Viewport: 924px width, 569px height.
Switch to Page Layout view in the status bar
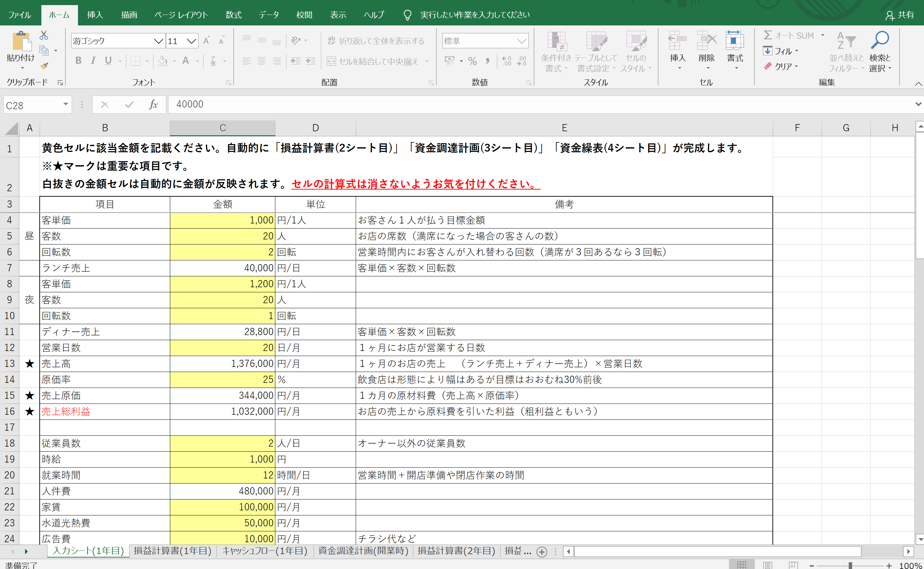[768, 565]
